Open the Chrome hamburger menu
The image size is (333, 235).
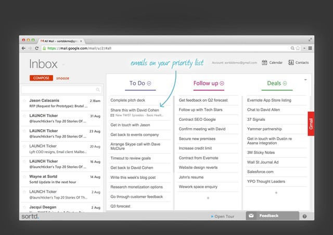point(310,48)
